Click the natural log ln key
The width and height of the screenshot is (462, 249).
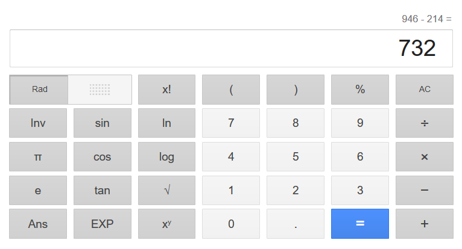click(x=166, y=123)
